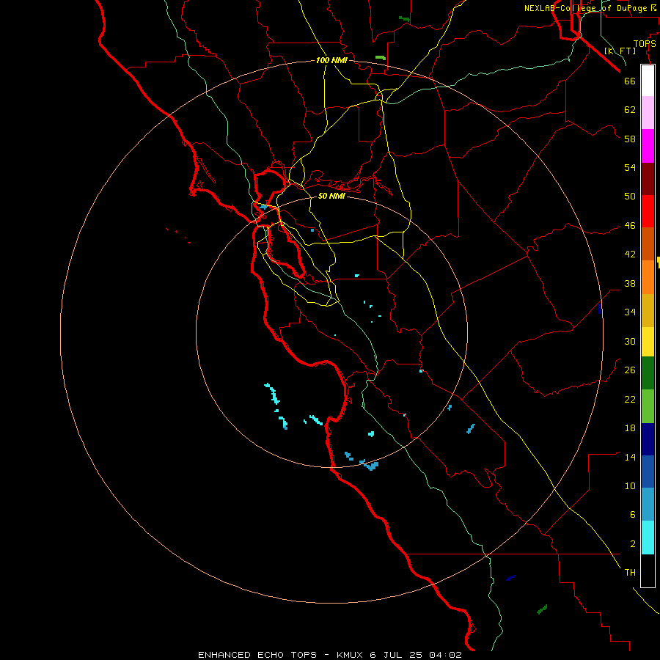This screenshot has height=660, width=660.
Task: Click the 'TH' threshold label
Action: pyautogui.click(x=630, y=573)
